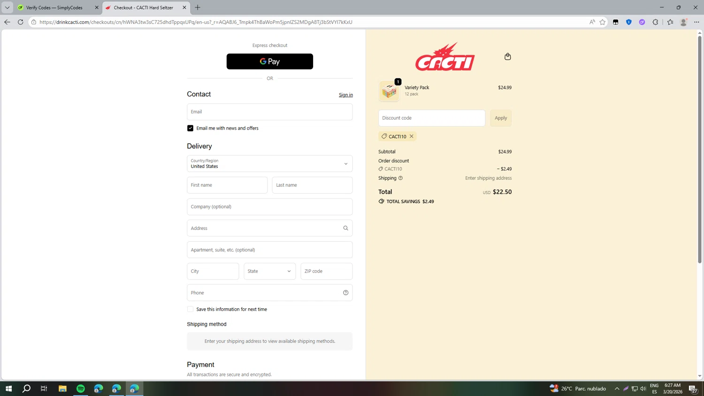Click the "TOTAL SAVINGS" text
Image resolution: width=704 pixels, height=396 pixels.
pos(403,202)
